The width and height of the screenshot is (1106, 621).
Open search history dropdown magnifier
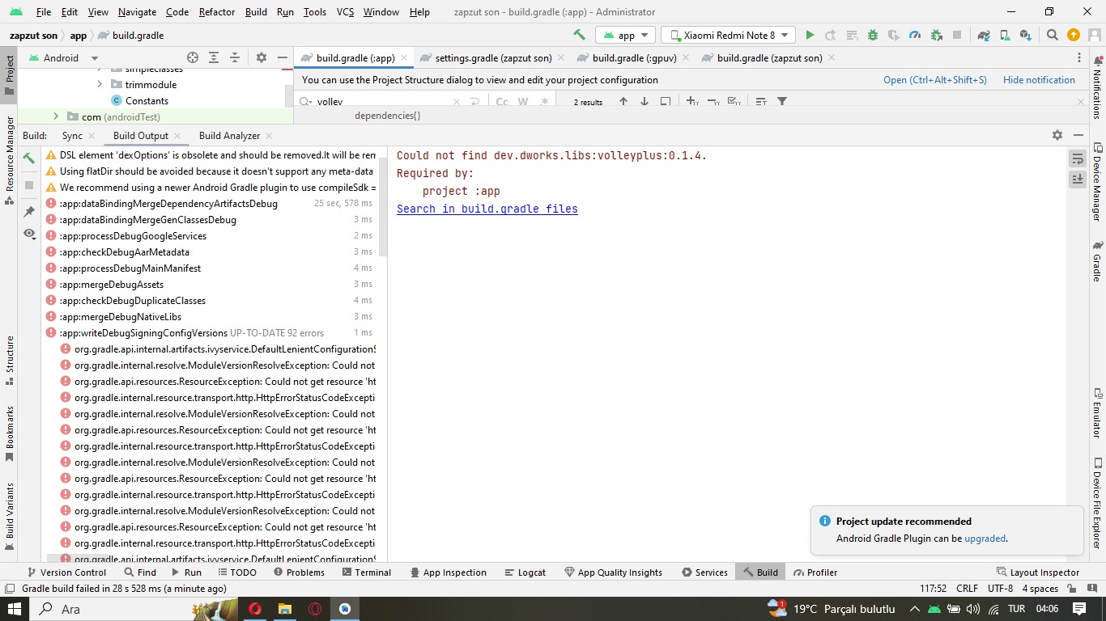click(x=306, y=102)
